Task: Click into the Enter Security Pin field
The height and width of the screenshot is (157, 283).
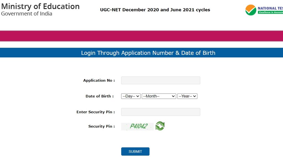Action: tap(161, 112)
